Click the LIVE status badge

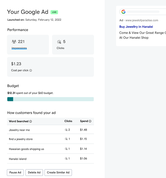coord(54,12)
